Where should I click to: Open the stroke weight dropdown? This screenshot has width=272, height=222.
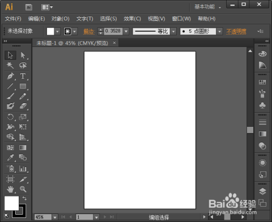(126, 31)
